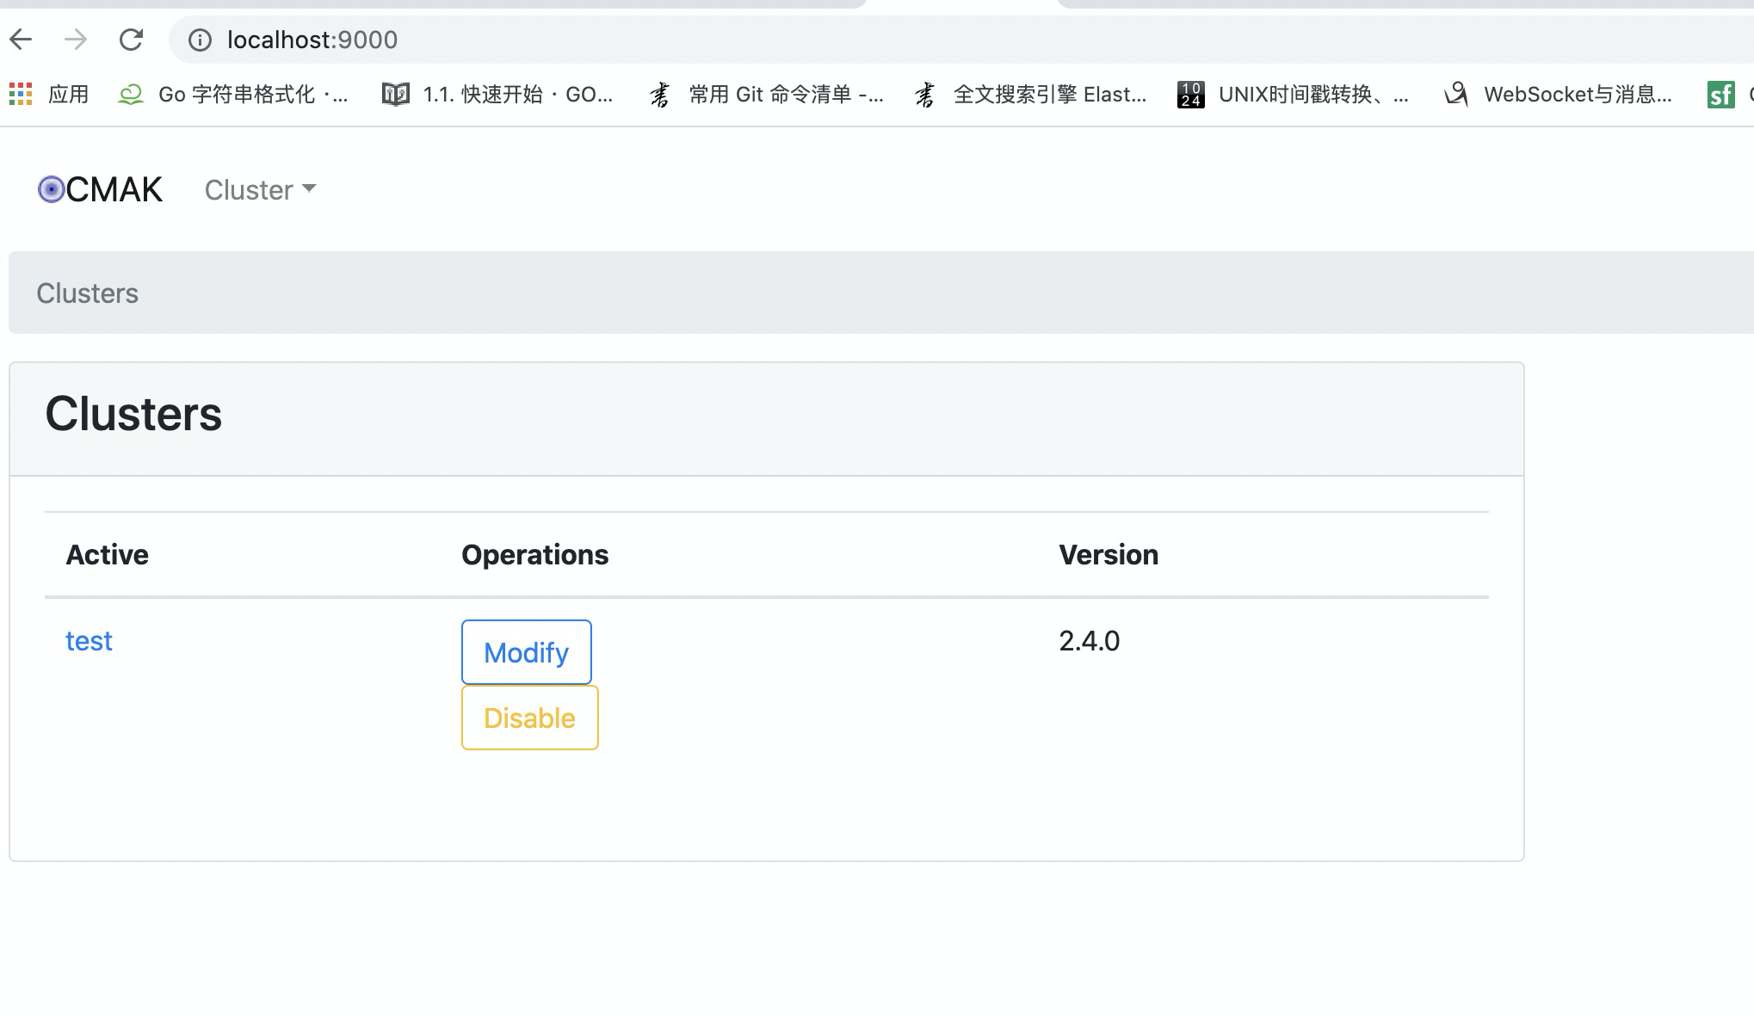The image size is (1754, 1017).
Task: Disable the test cluster
Action: click(x=528, y=718)
